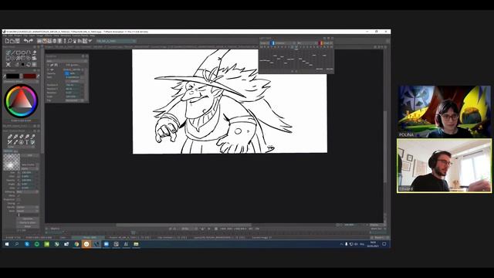Image resolution: width=494 pixels, height=278 pixels.
Task: Open Google Chrome from the taskbar
Action: pos(76,244)
